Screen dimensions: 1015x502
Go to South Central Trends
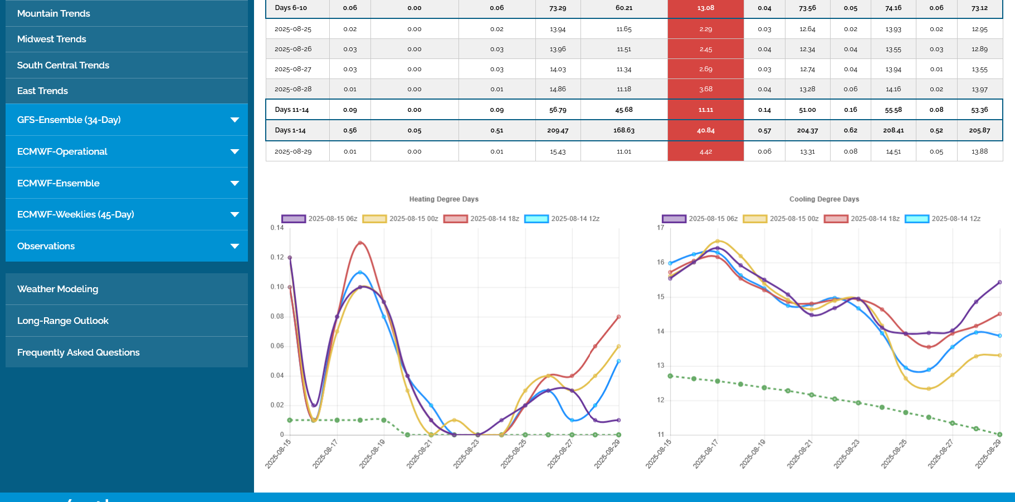(x=63, y=65)
